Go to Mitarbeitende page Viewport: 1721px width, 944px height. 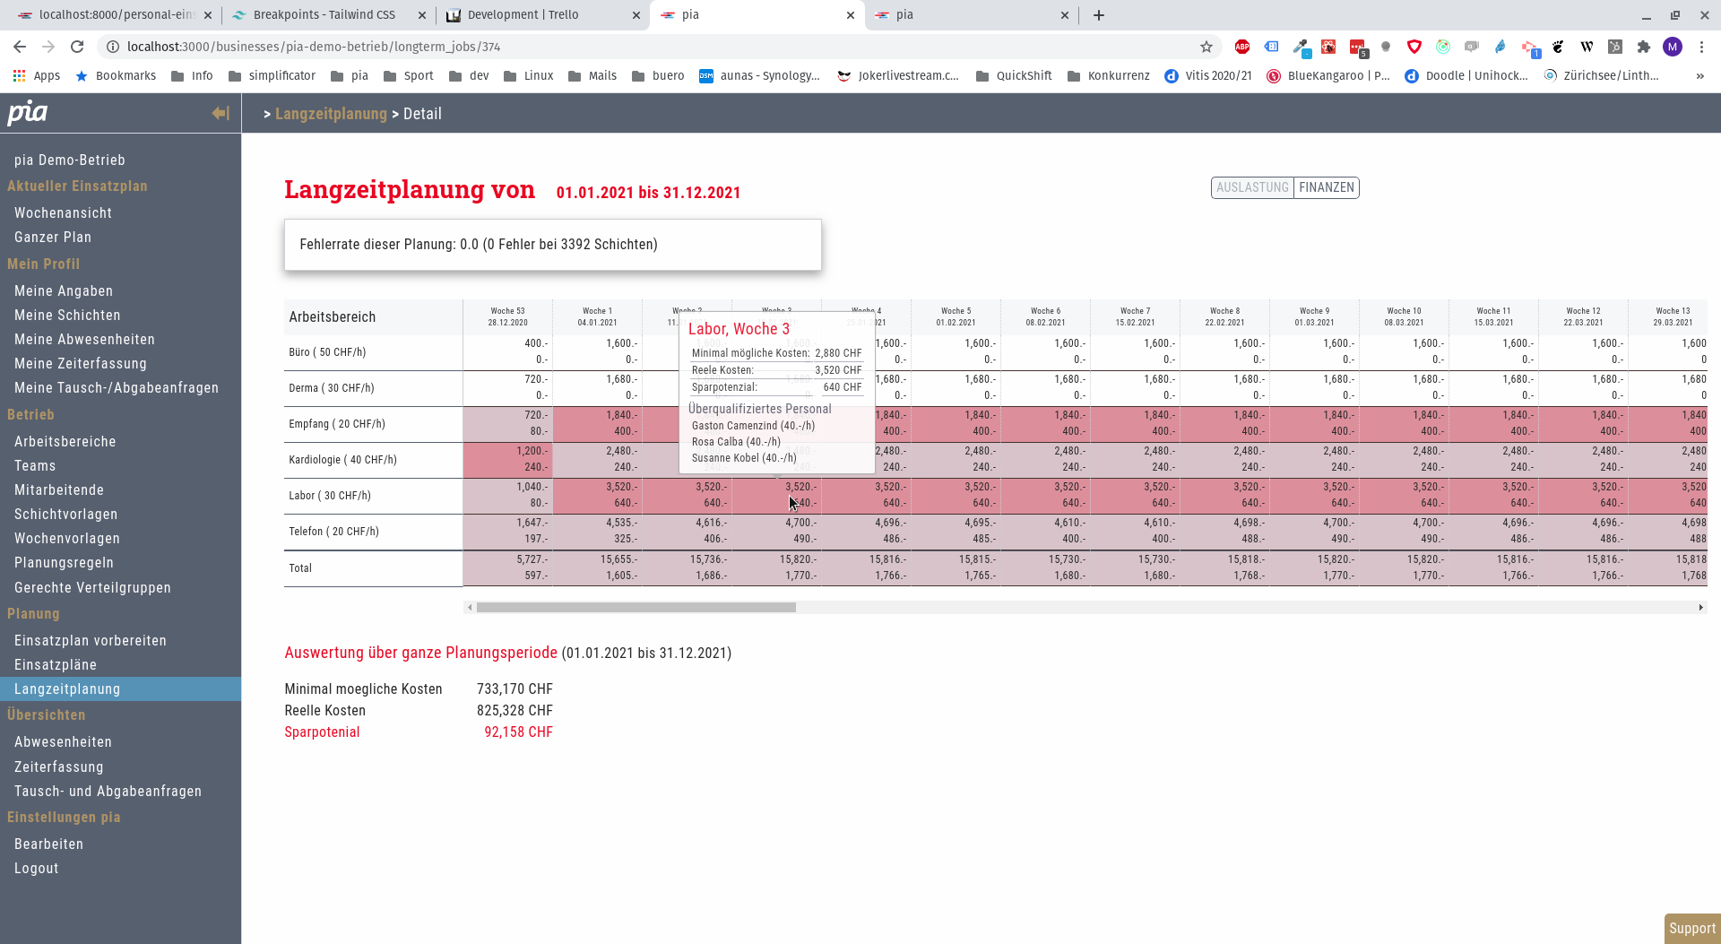point(59,490)
